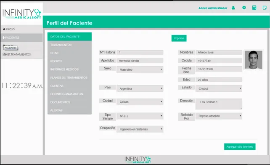Click the Nombres input field
270x165 pixels.
[219, 53]
